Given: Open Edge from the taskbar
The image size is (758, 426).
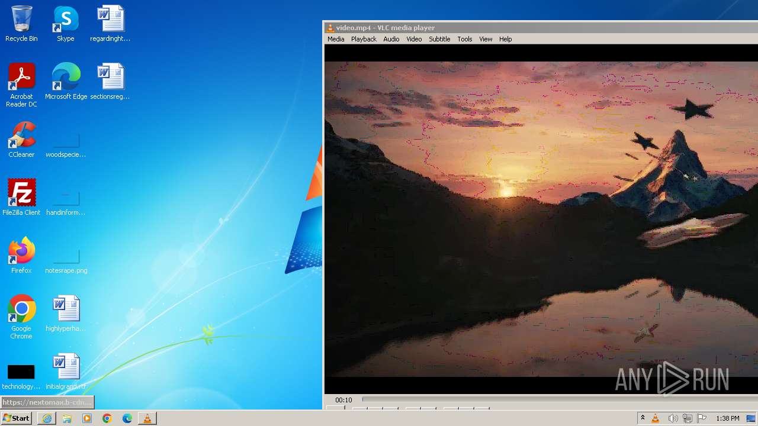Looking at the screenshot, I should 127,418.
